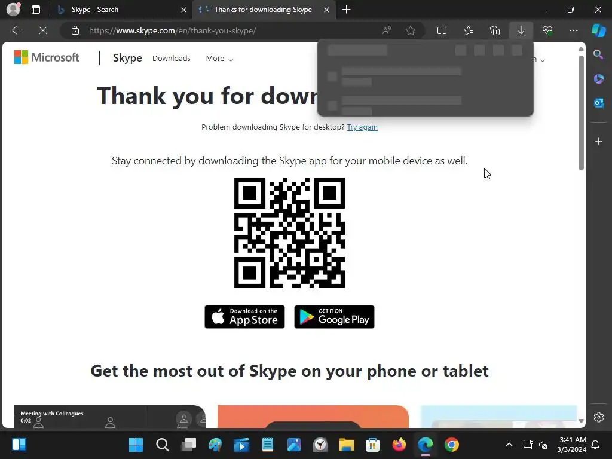The image size is (612, 459).
Task: Add a sidebar app with plus
Action: (x=598, y=141)
